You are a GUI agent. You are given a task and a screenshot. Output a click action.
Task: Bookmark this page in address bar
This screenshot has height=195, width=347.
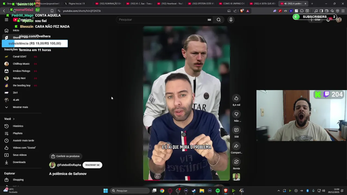[52, 11]
